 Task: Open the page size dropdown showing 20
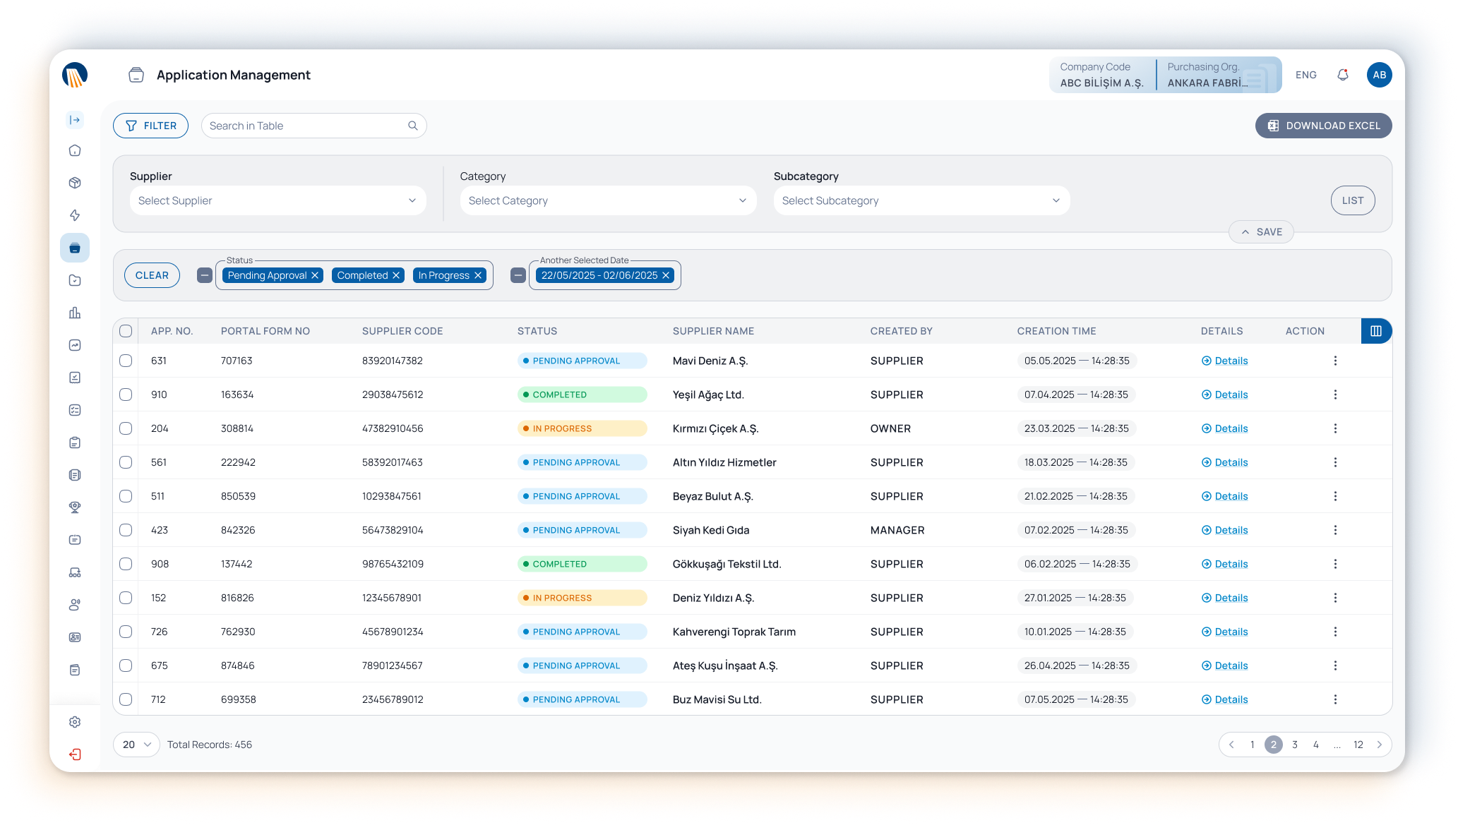pyautogui.click(x=136, y=744)
